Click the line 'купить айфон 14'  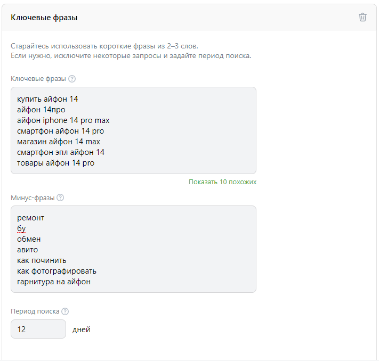coord(47,99)
